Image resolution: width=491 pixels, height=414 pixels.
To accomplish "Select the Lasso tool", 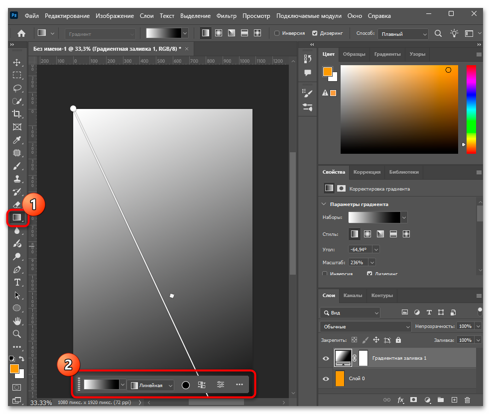I will (x=17, y=88).
